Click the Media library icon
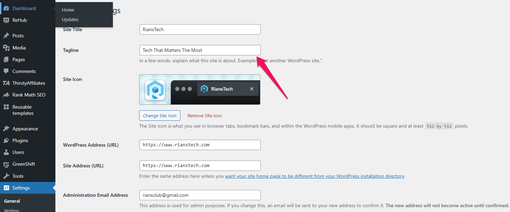 [6, 48]
